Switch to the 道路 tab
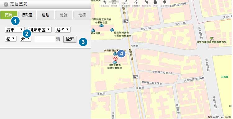 (x=45, y=15)
